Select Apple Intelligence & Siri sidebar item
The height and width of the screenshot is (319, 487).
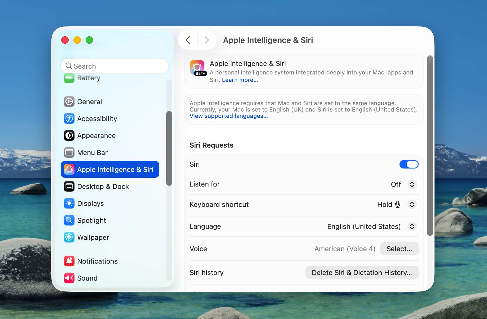click(110, 169)
